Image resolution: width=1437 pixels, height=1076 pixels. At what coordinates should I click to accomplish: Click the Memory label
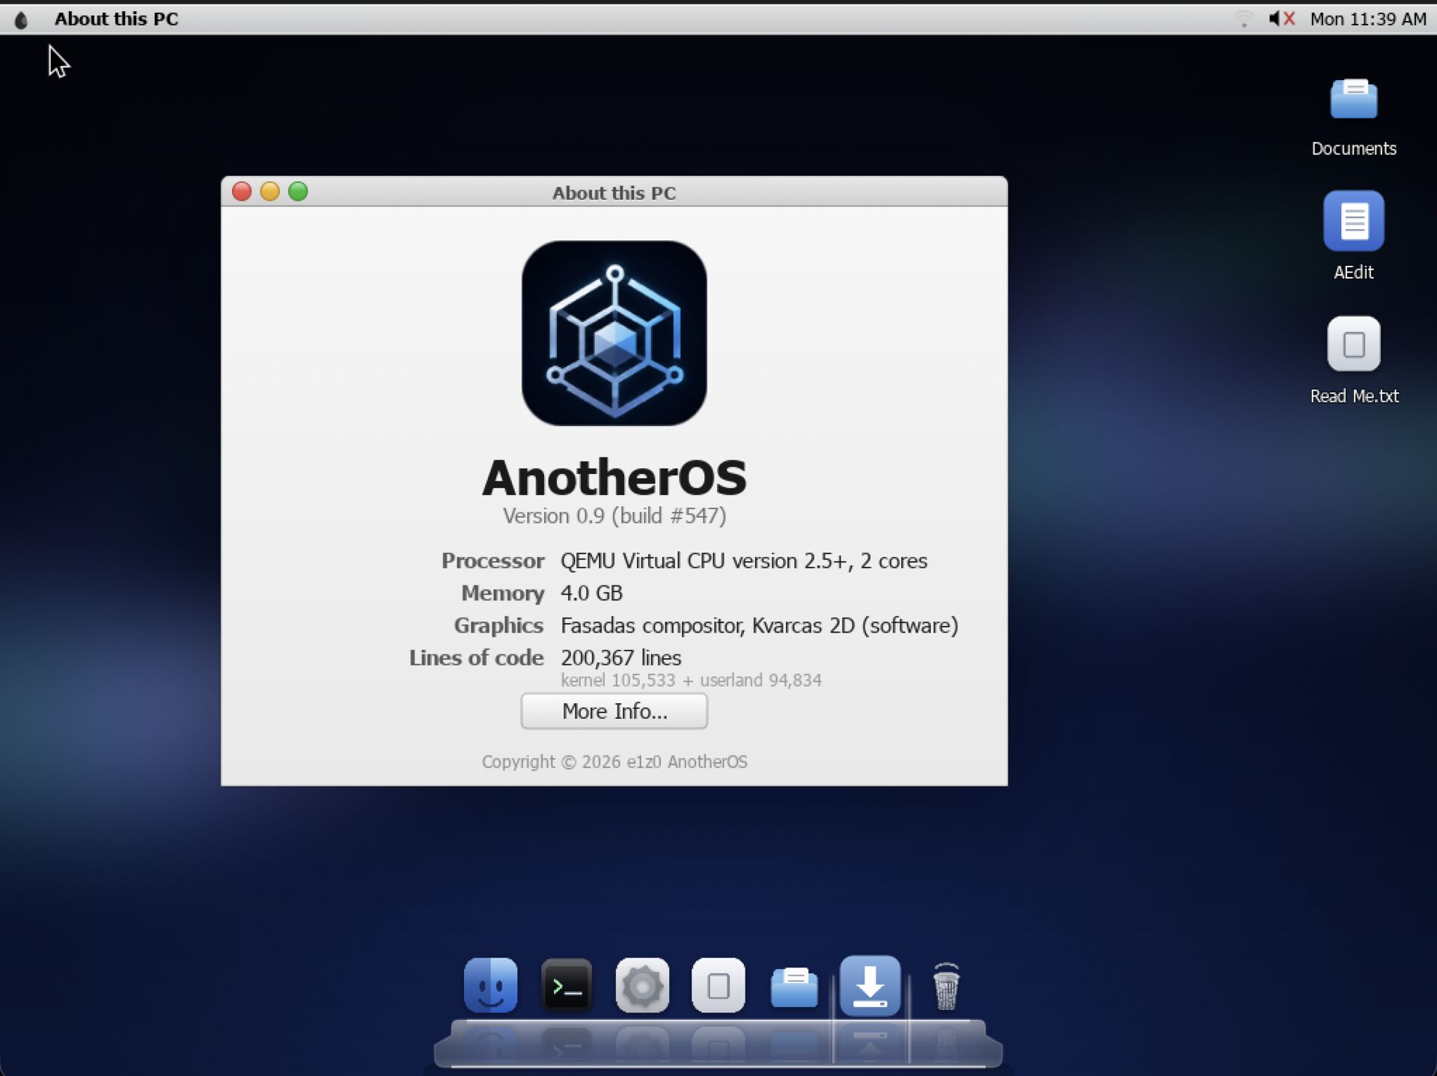click(x=502, y=593)
